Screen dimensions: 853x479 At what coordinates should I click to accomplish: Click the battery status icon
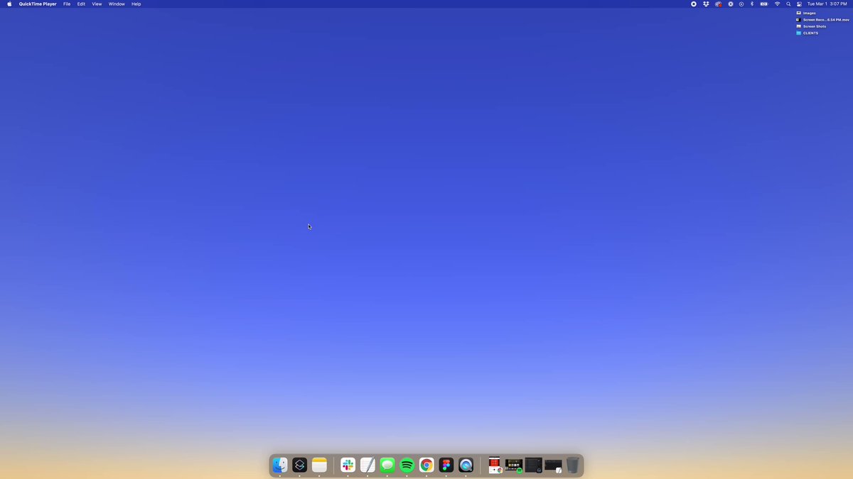[764, 4]
